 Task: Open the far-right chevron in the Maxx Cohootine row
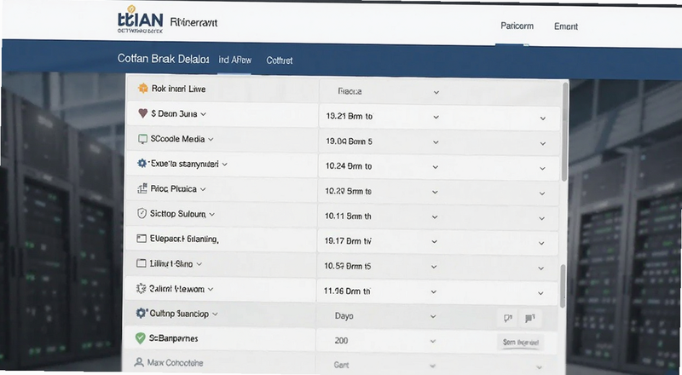tap(540, 367)
